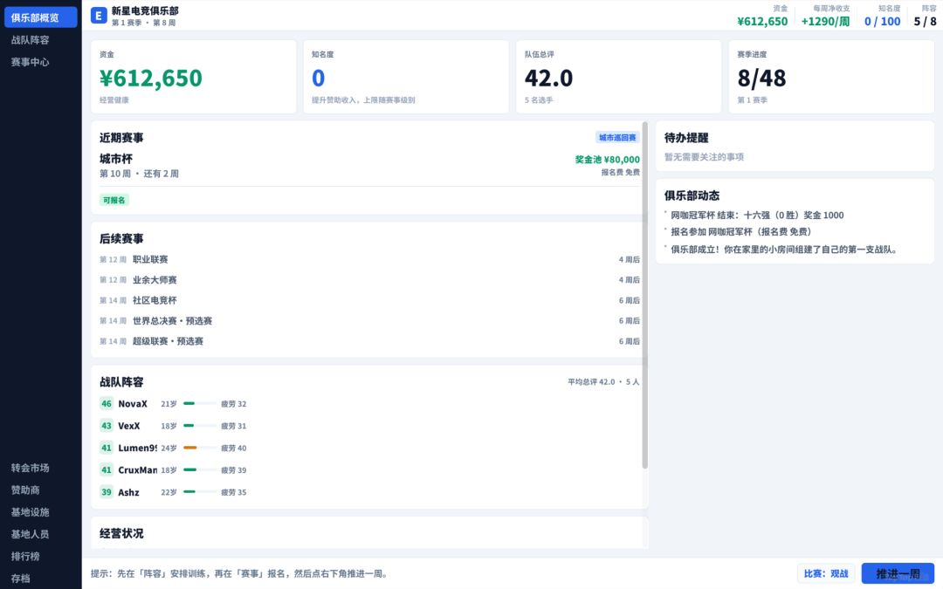This screenshot has width=943, height=589.
Task: Click the main panel's vertical scrollbar
Action: [644, 295]
